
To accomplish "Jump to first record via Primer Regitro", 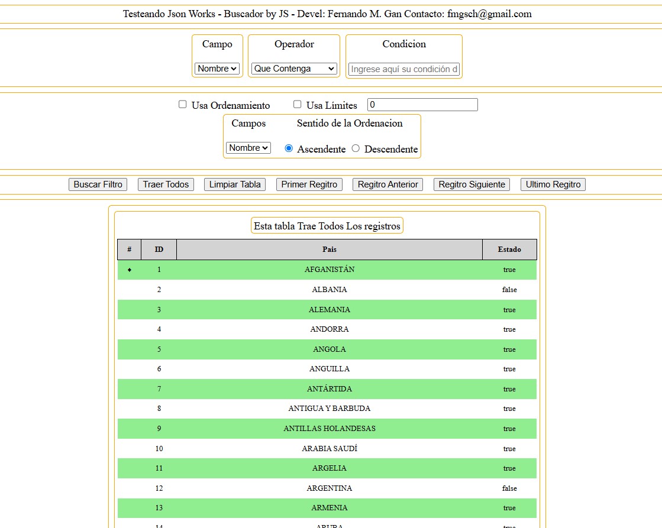I will tap(309, 184).
